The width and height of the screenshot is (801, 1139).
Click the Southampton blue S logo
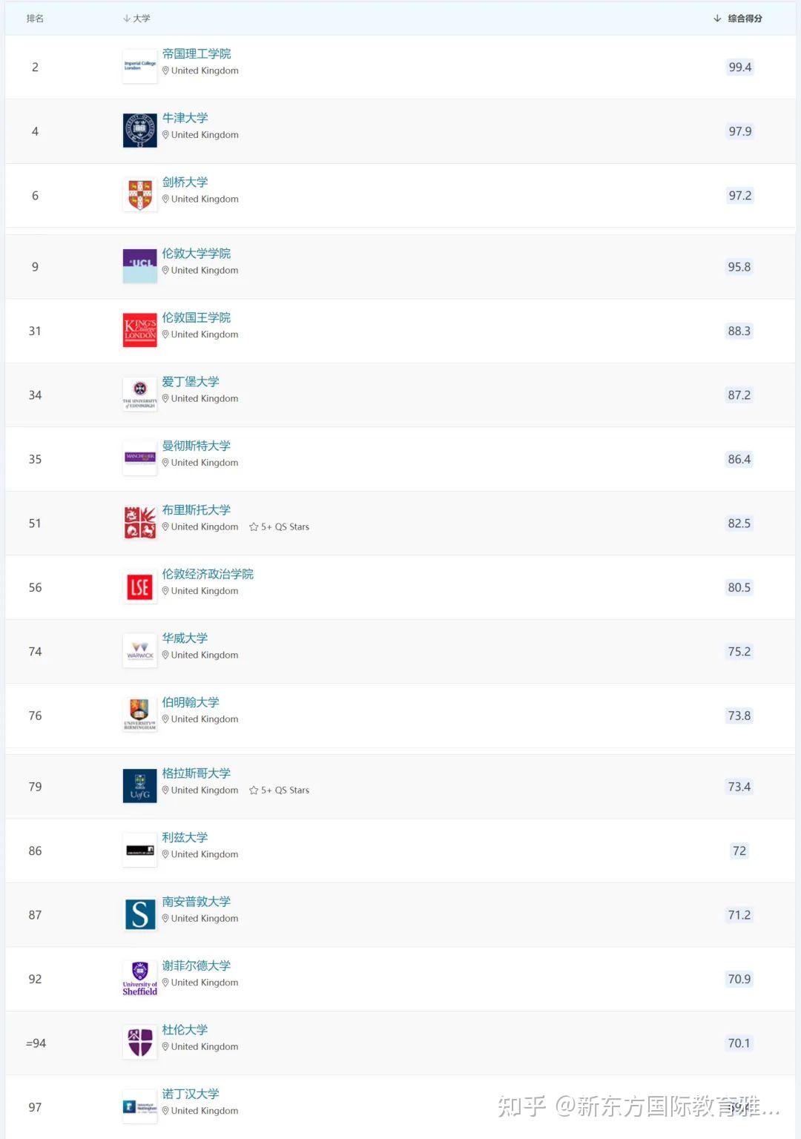tap(139, 914)
